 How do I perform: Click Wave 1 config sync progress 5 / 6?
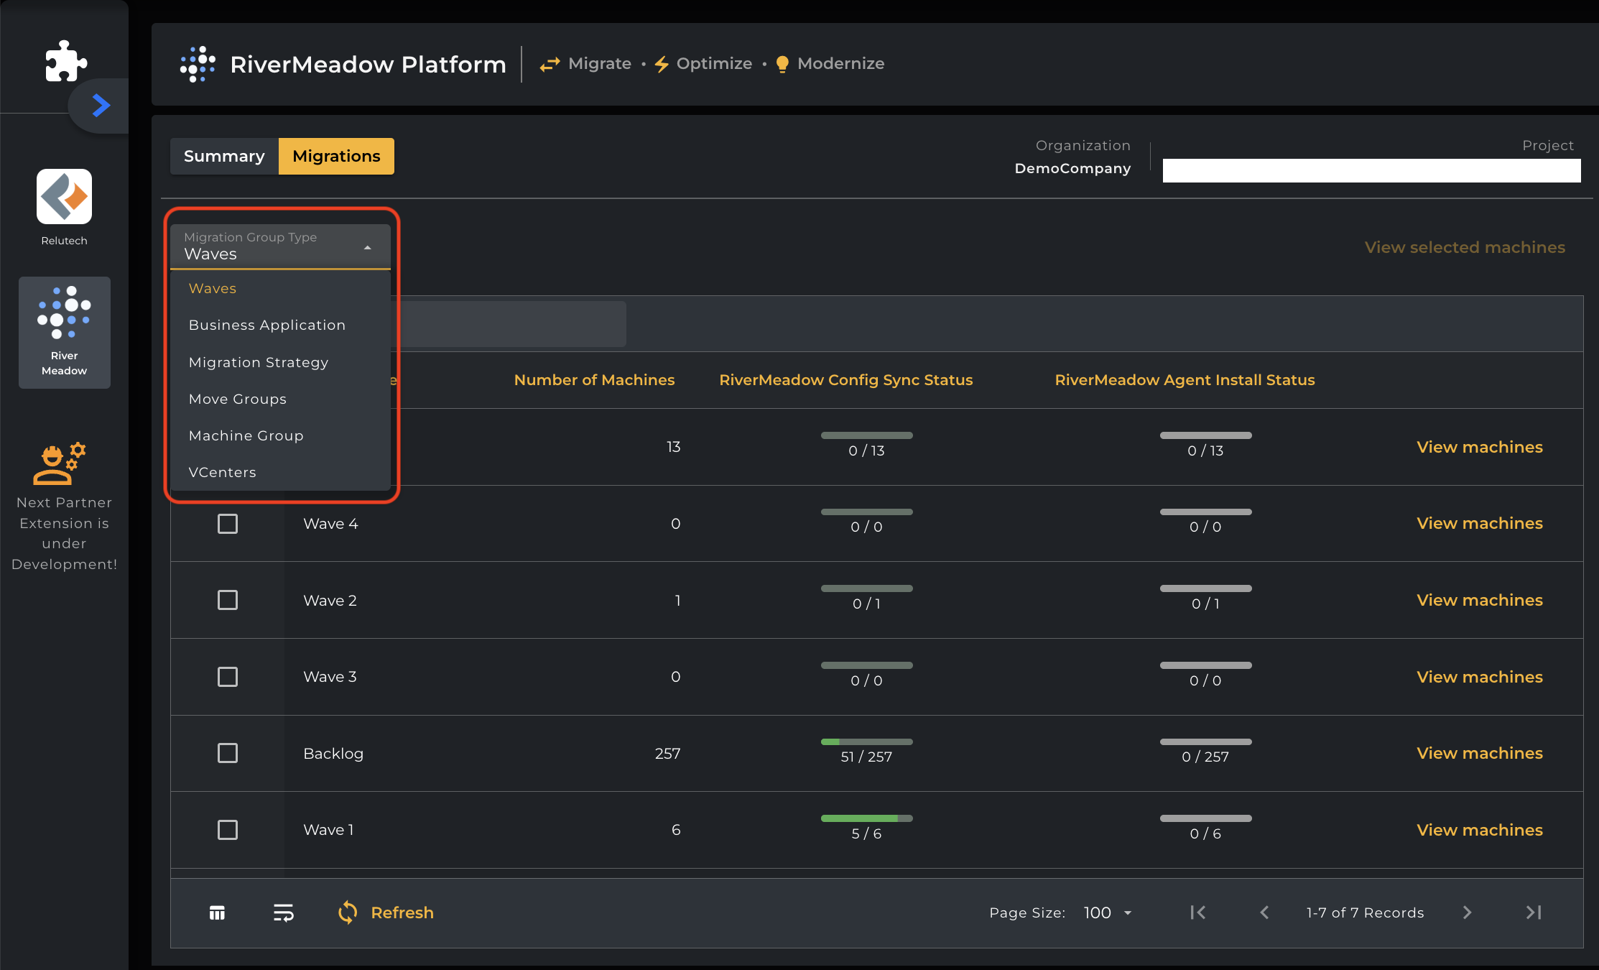[866, 827]
